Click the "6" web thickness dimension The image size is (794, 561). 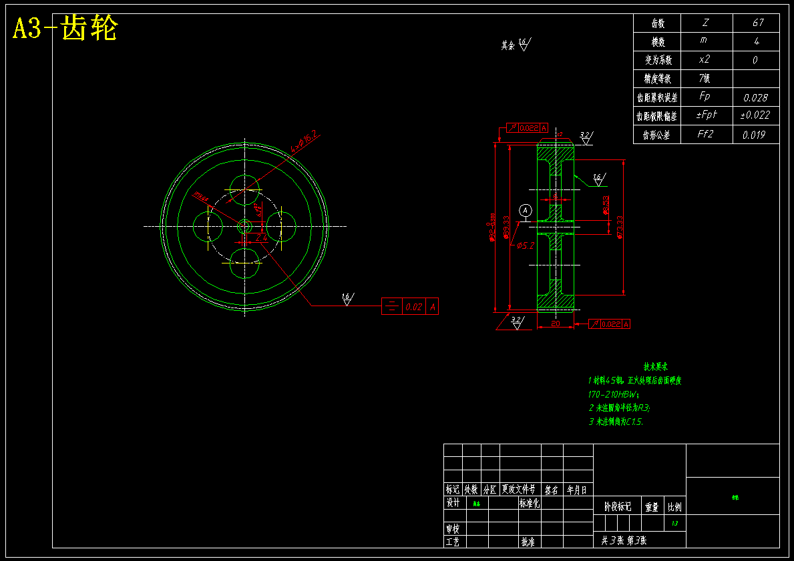pos(555,196)
